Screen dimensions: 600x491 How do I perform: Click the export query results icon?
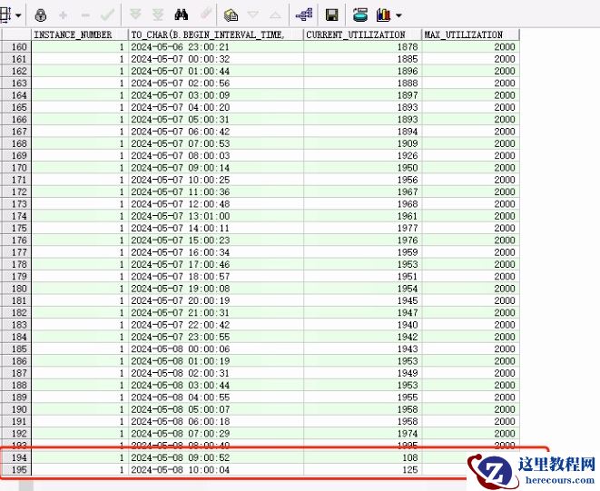pos(231,15)
